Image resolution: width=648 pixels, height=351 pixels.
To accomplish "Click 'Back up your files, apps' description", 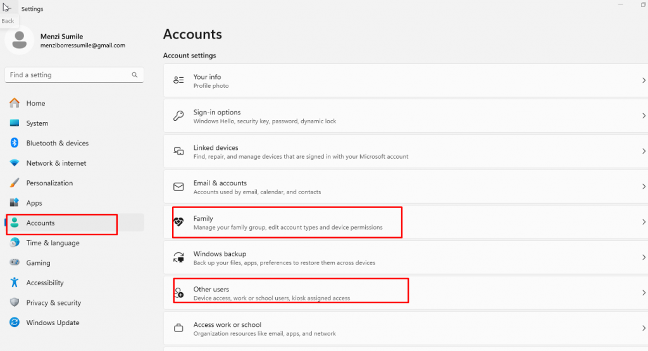I will click(284, 262).
